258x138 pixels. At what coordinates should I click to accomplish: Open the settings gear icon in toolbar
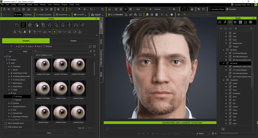click(171, 15)
